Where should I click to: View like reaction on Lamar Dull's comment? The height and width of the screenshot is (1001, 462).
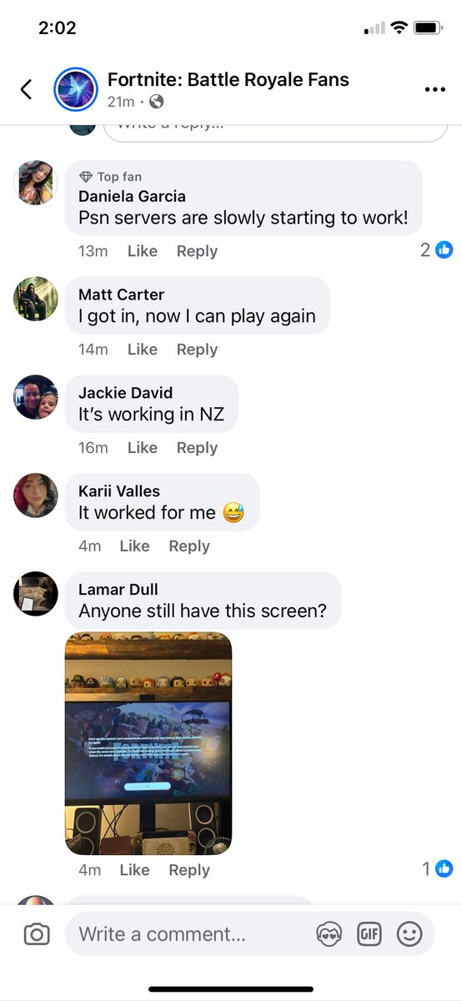[437, 868]
